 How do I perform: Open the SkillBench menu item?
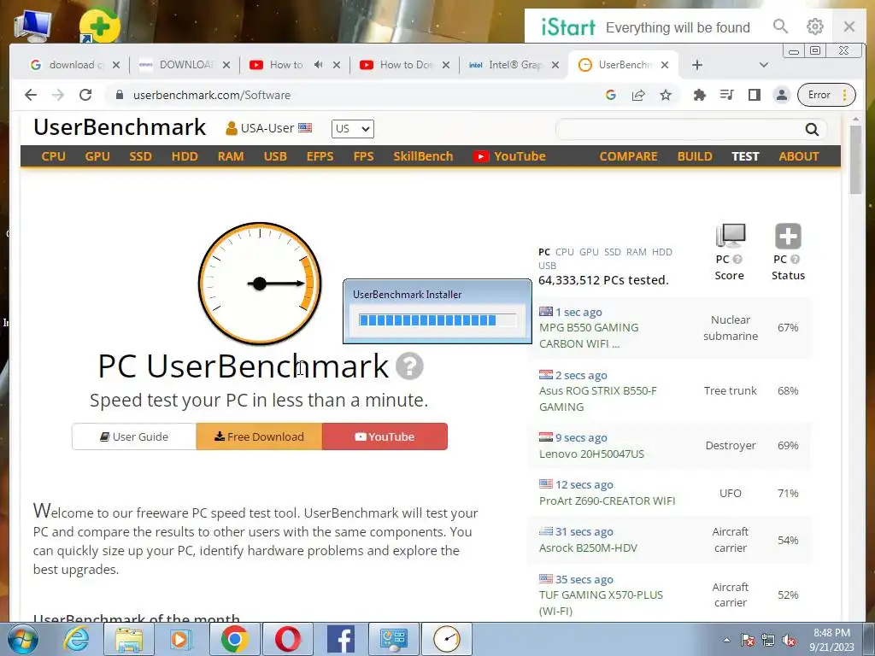423,156
